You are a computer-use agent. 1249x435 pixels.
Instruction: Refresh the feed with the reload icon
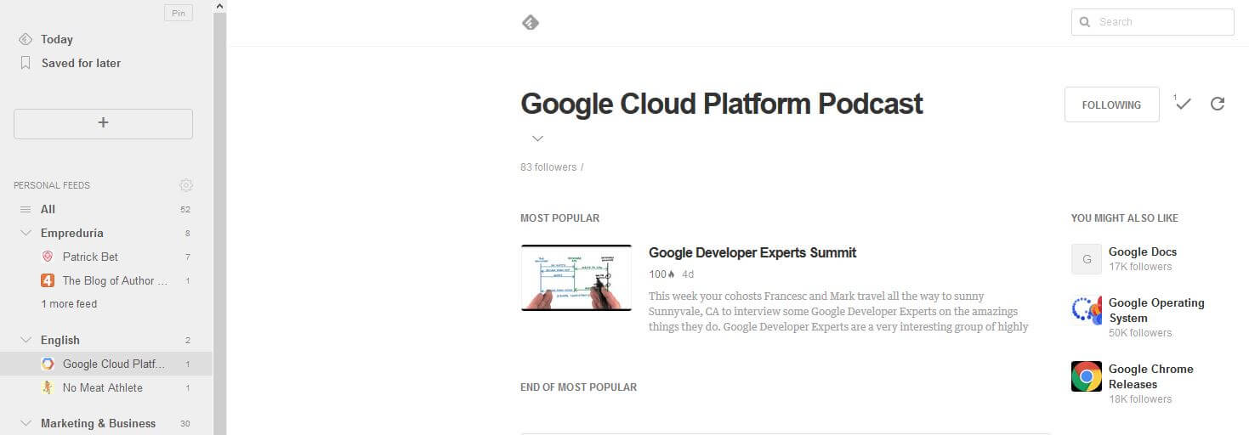coord(1218,104)
